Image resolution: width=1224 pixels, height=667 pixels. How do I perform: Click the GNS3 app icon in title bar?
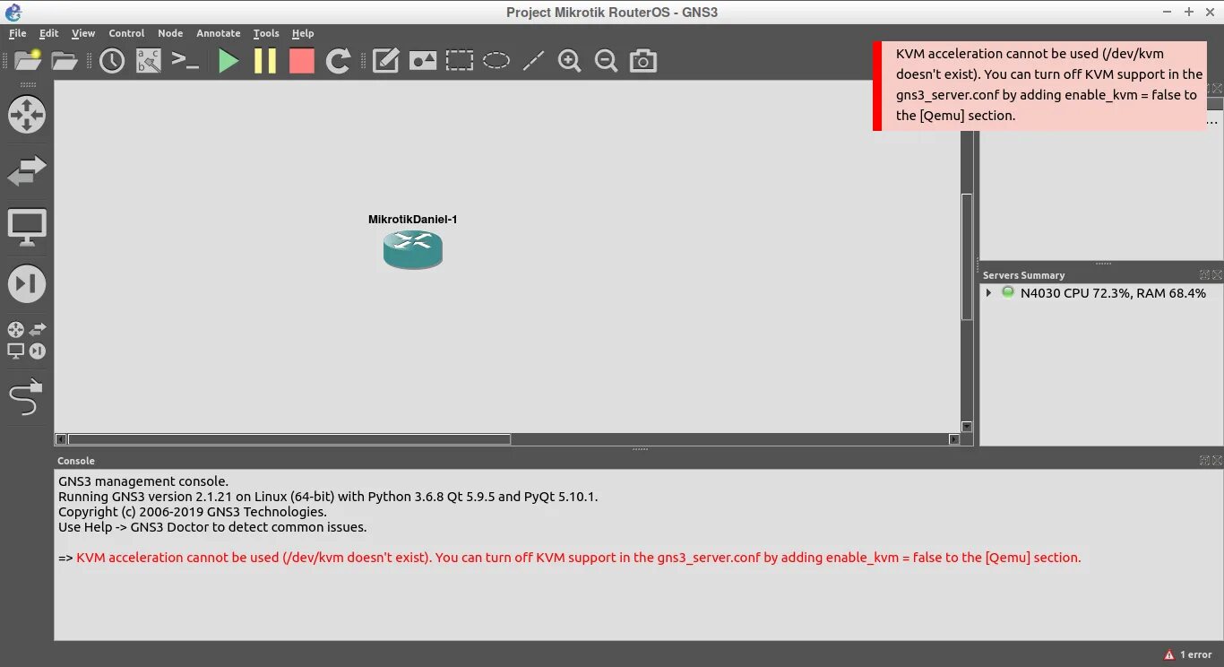pos(13,12)
